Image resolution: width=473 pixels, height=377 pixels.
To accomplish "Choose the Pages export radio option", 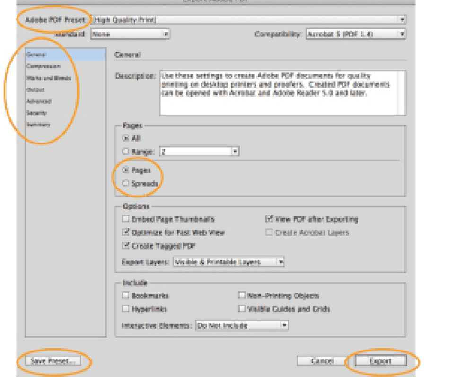I will click(x=125, y=170).
